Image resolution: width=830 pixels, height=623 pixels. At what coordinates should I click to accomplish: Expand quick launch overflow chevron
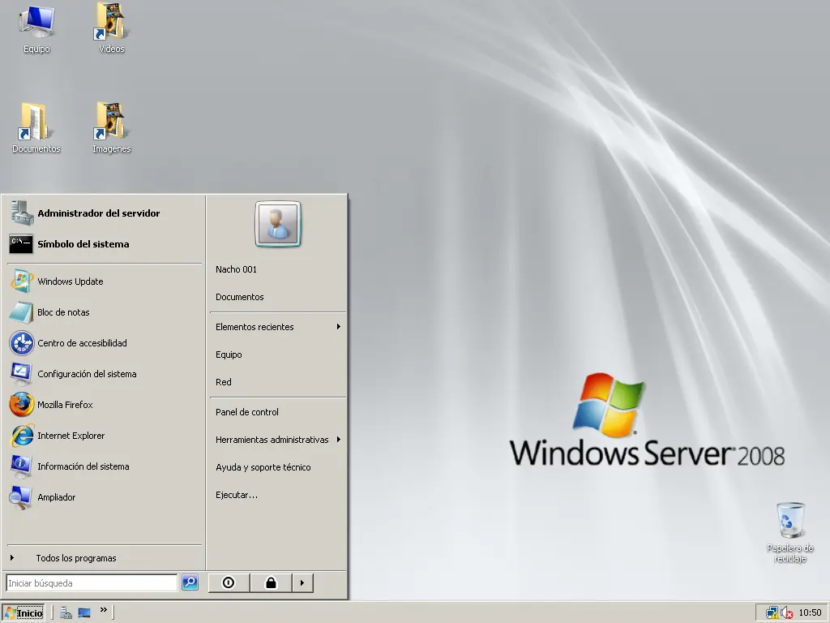pos(104,610)
